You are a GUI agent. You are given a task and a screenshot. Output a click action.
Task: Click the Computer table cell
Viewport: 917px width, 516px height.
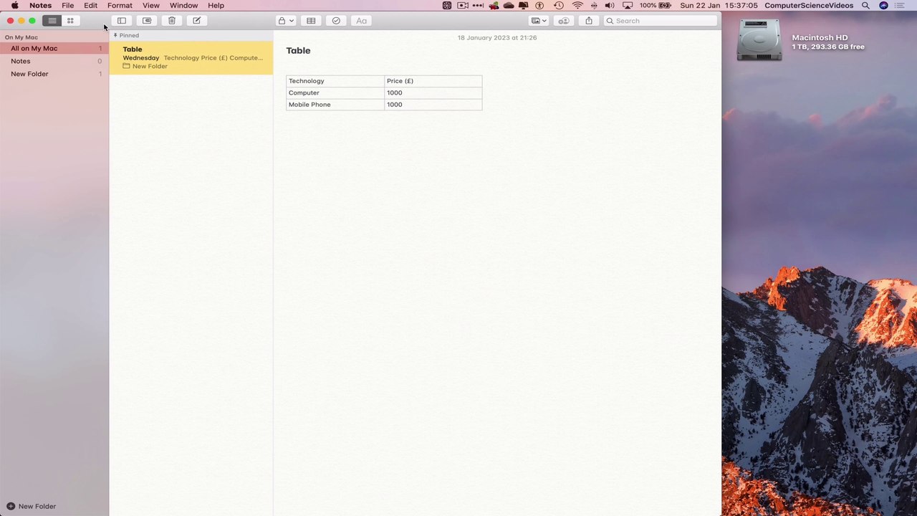pyautogui.click(x=335, y=92)
